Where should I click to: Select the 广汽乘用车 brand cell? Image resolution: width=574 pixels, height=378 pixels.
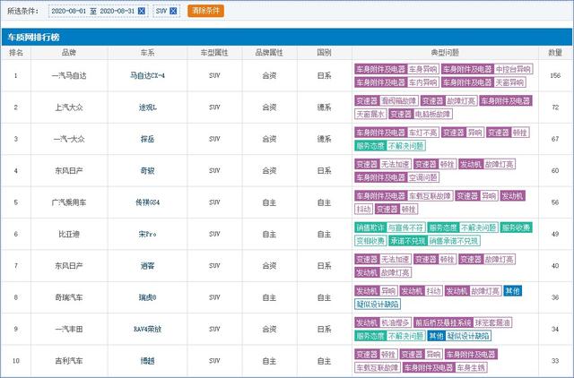pyautogui.click(x=69, y=202)
